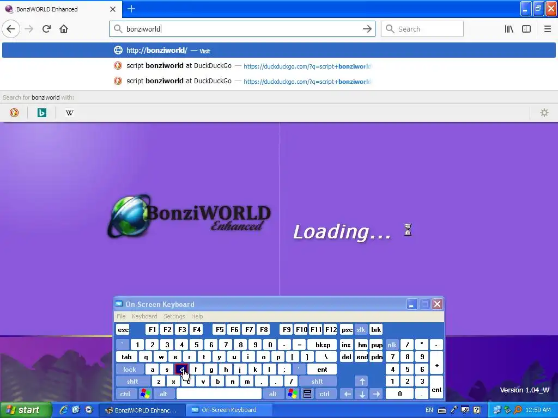Reload the page with the refresh icon

point(46,29)
